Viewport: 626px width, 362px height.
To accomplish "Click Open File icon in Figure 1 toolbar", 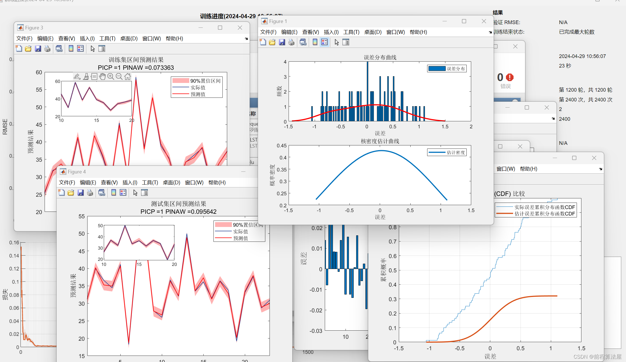I will pyautogui.click(x=272, y=42).
